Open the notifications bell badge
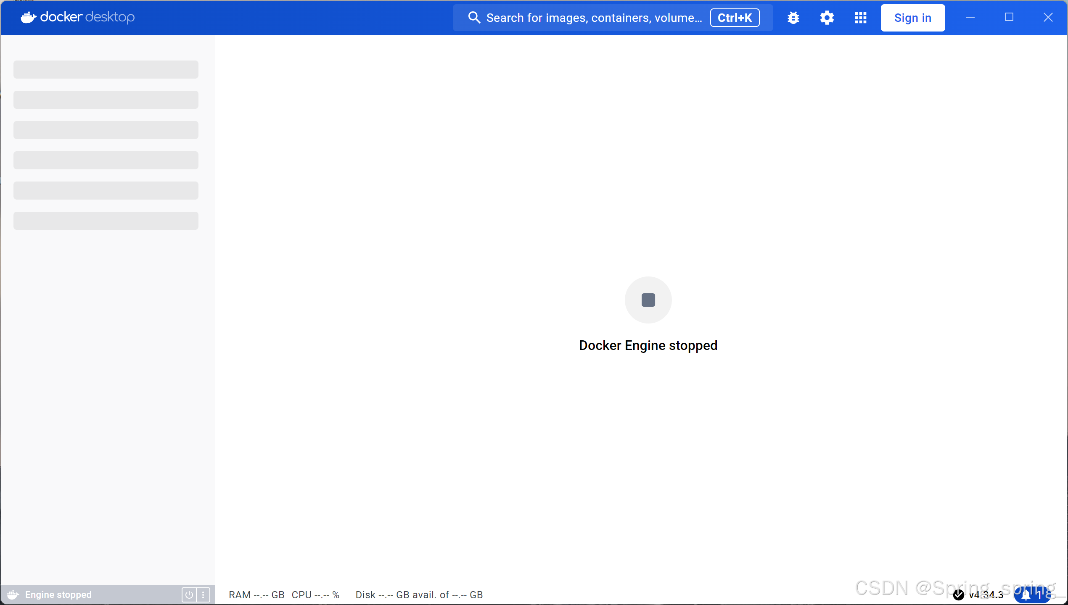Screen dimensions: 1068x605 point(1031,595)
